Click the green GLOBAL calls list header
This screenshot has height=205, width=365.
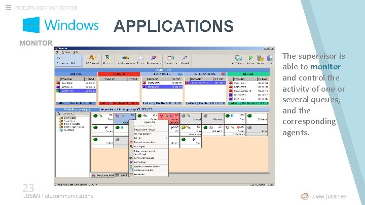point(248,74)
